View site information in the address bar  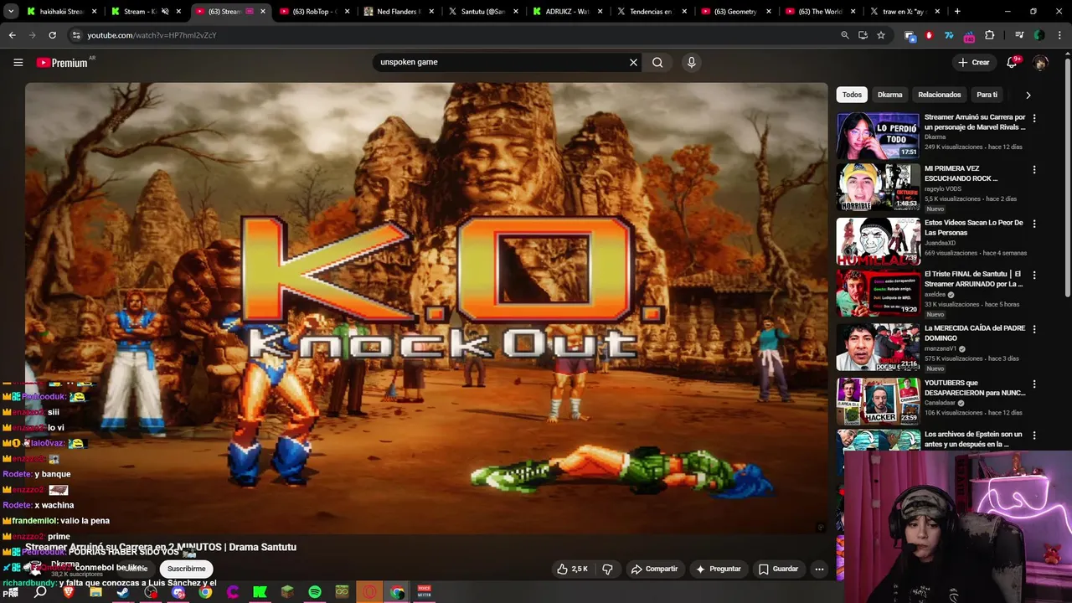coord(76,35)
